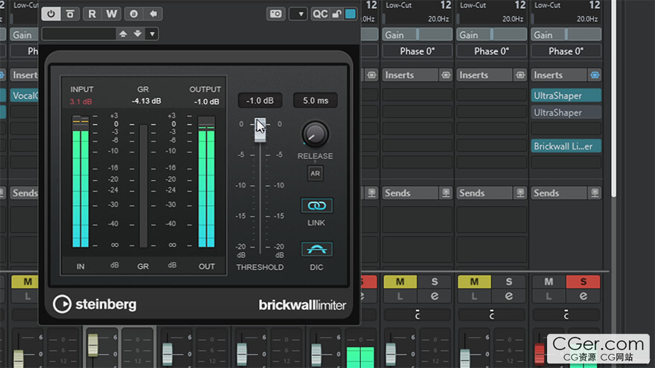This screenshot has width=655, height=368.
Task: Click the copy A to B arrow icon
Action: [153, 13]
